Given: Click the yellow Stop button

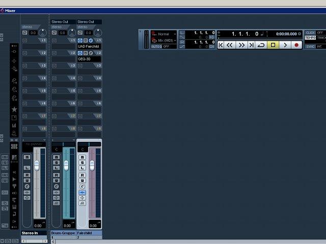Looking at the screenshot, I should tap(273, 45).
